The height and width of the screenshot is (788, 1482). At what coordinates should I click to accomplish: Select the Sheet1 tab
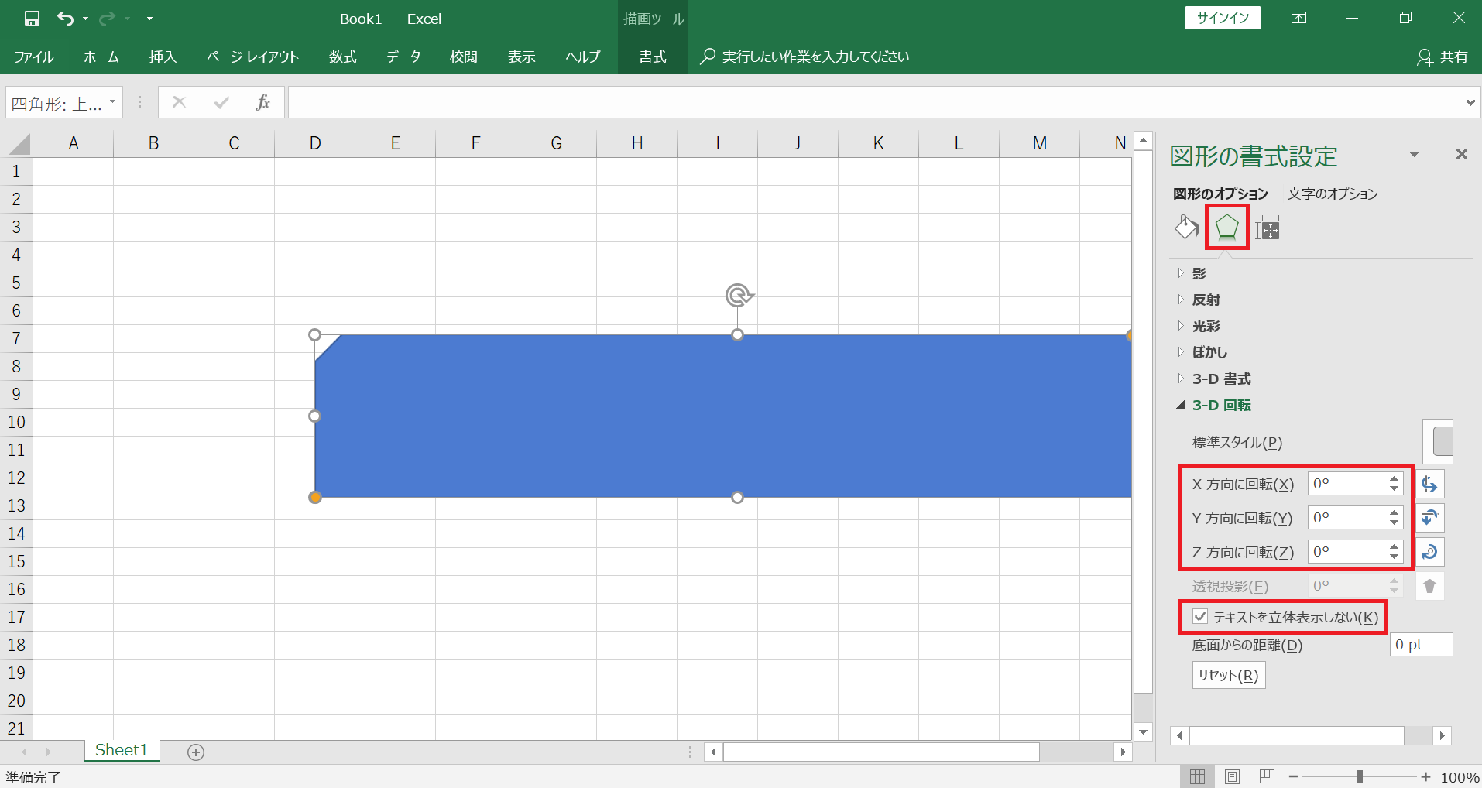(122, 750)
